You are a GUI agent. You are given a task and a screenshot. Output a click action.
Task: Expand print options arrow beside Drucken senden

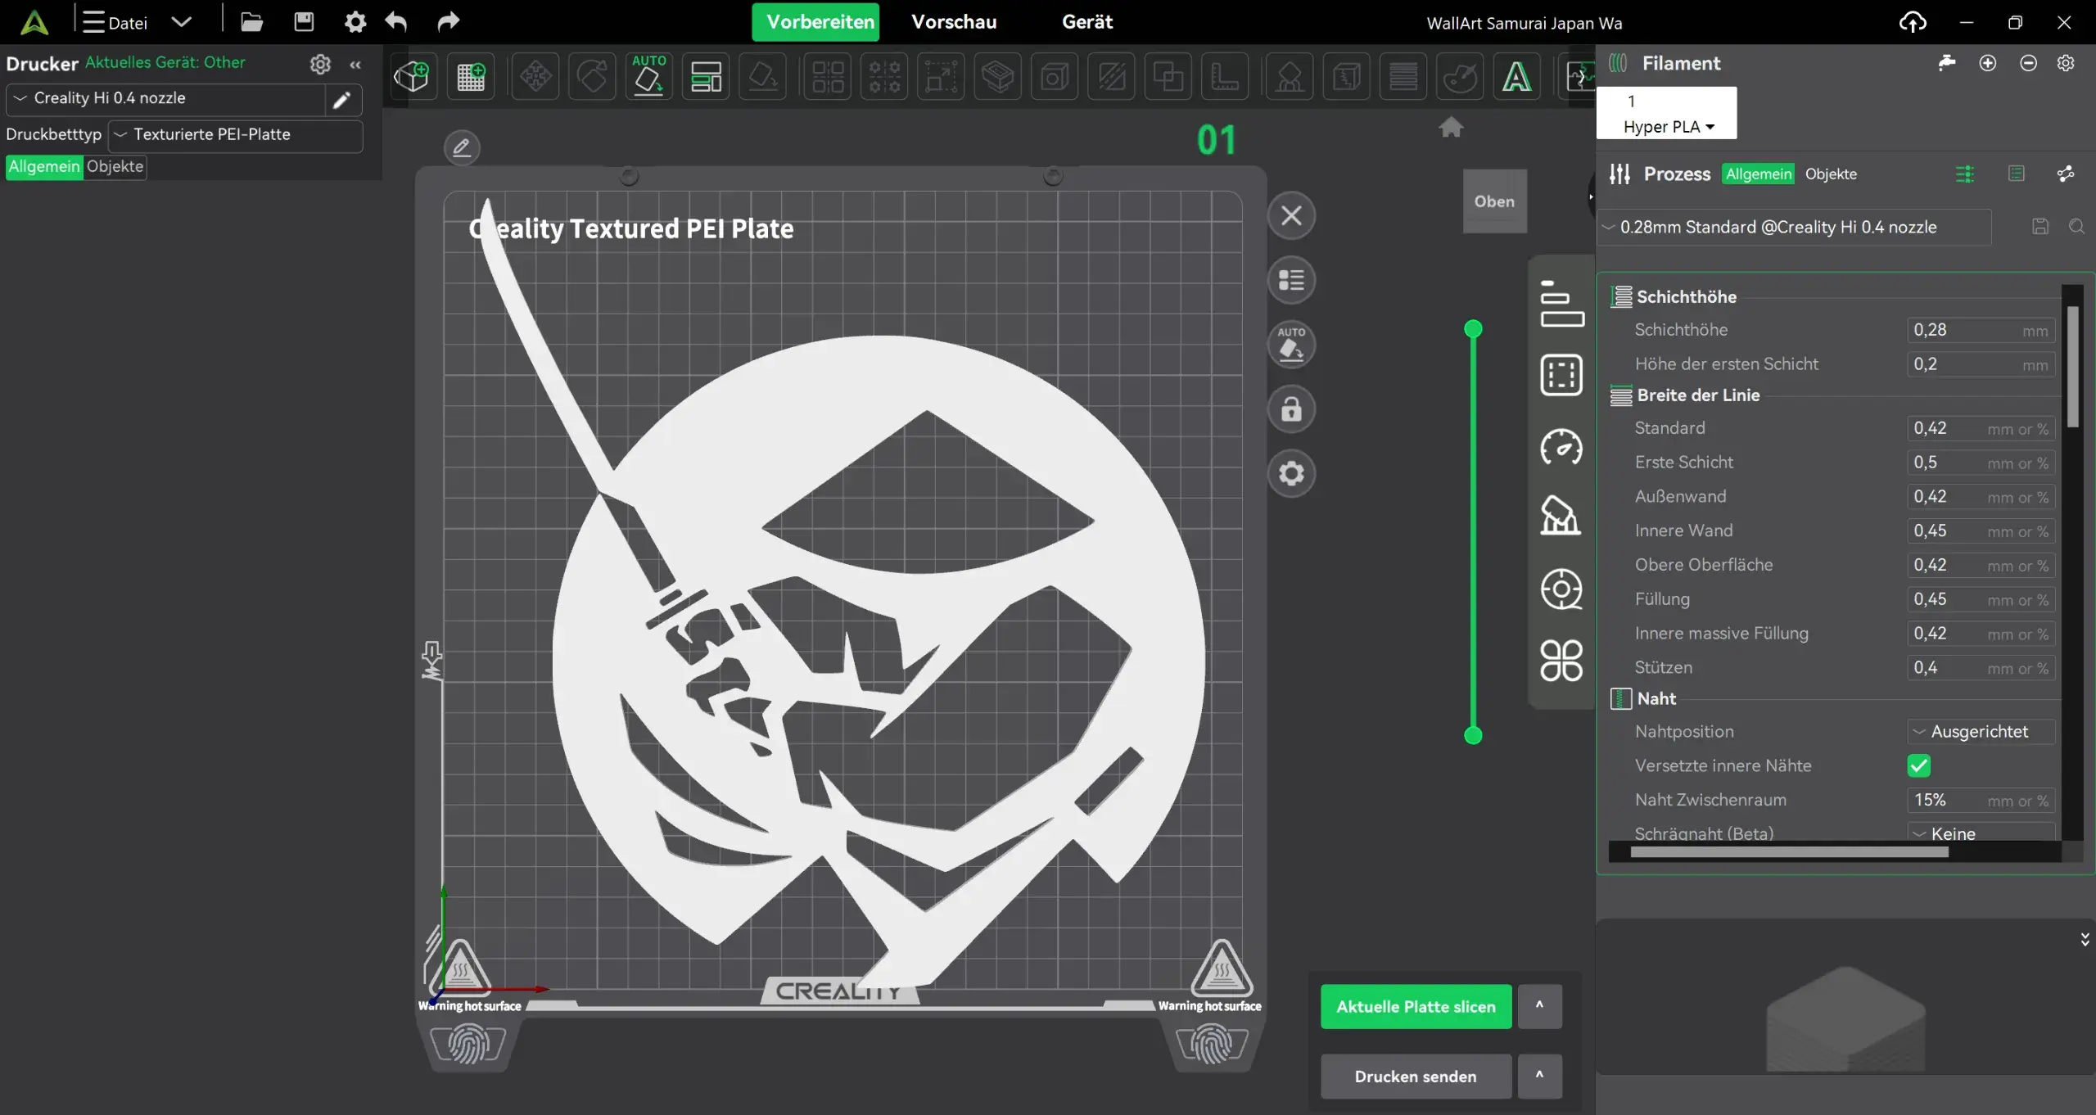point(1539,1077)
